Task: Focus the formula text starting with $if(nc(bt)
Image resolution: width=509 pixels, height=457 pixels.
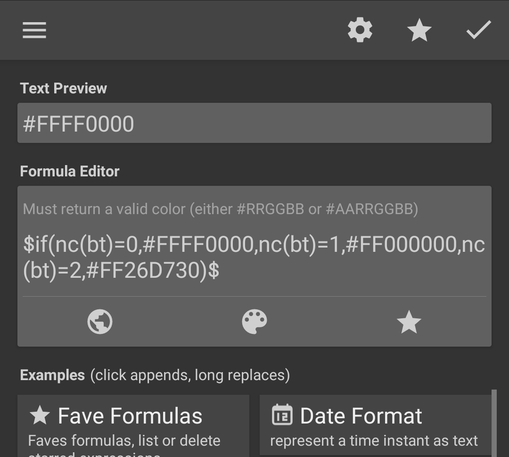Action: coord(254,258)
